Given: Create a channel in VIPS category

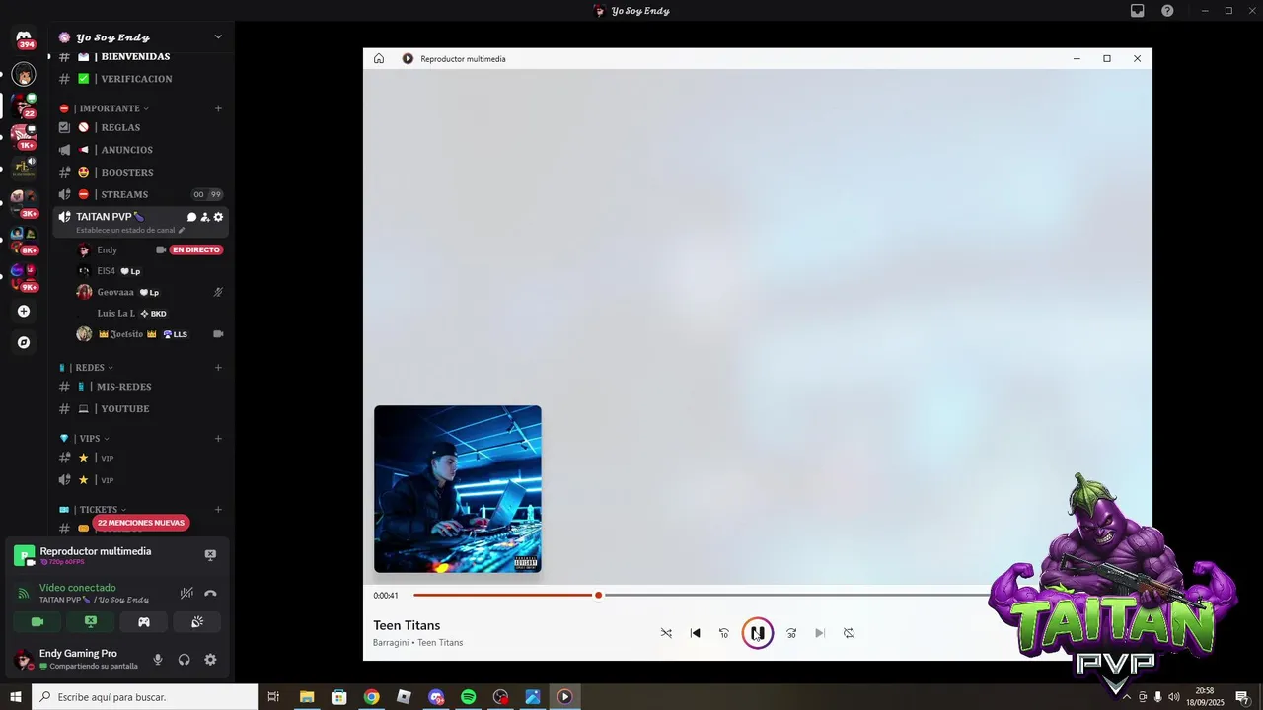Looking at the screenshot, I should [218, 439].
